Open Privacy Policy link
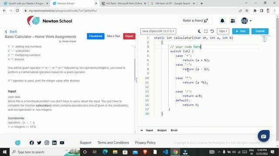Screen dimensions: 279x156 click(x=145, y=143)
